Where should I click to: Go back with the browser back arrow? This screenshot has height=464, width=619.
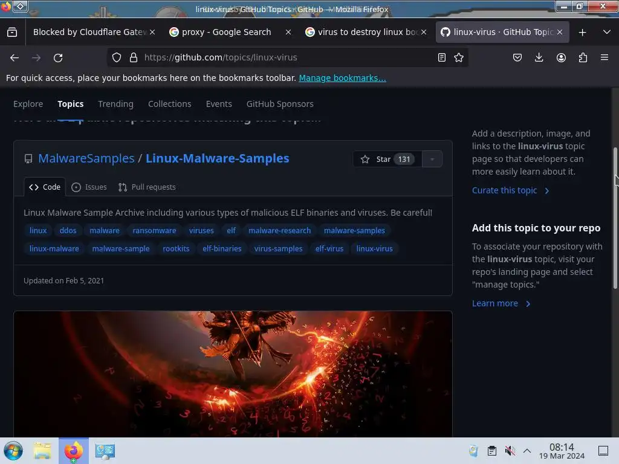[x=15, y=57]
